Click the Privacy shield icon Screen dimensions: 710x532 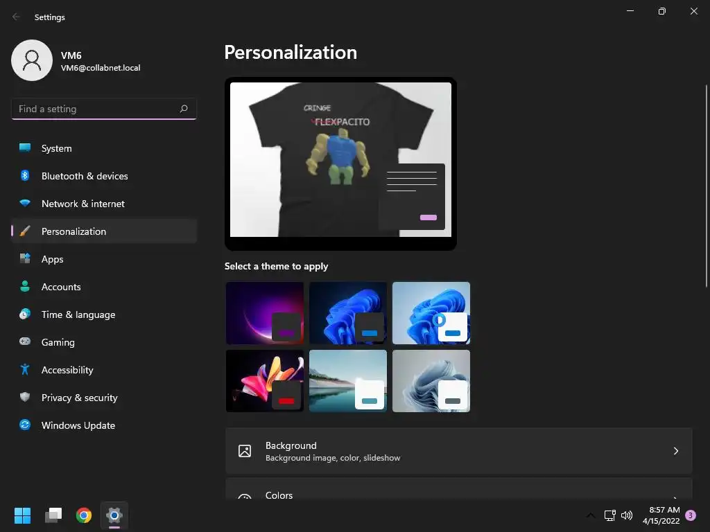[25, 397]
